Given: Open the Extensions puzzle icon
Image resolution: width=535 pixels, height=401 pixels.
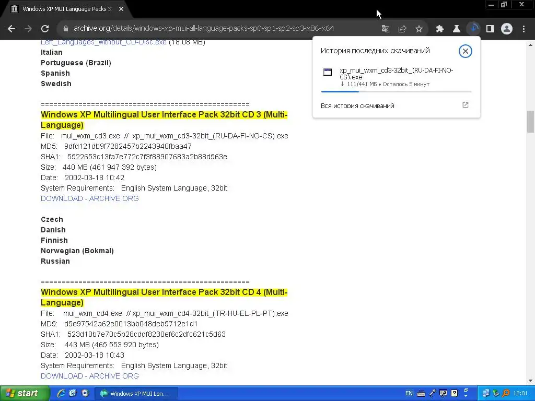Looking at the screenshot, I should (x=440, y=29).
